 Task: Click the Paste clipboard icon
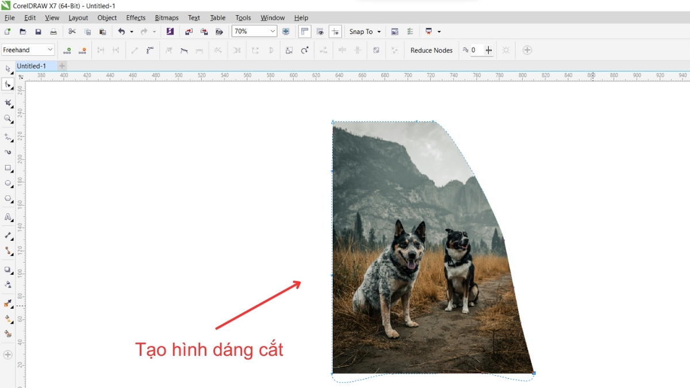(102, 32)
